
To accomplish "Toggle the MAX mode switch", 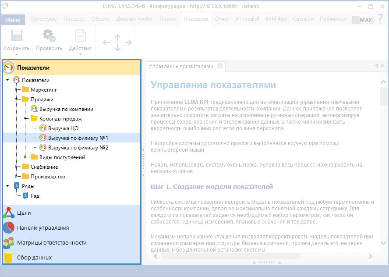I will click(x=362, y=20).
